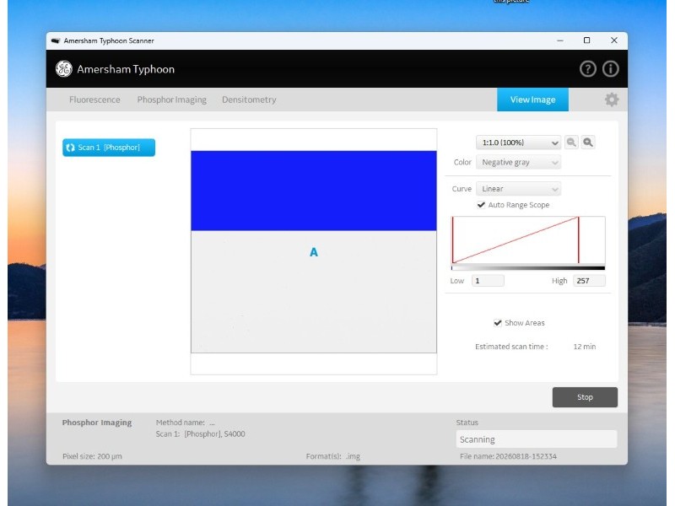
Task: Click the Estimated scan time 12 min value
Action: click(585, 347)
